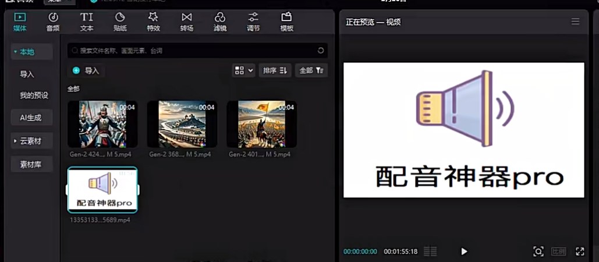Click the Gen-2 424..., M 5.mp4 label

point(101,155)
